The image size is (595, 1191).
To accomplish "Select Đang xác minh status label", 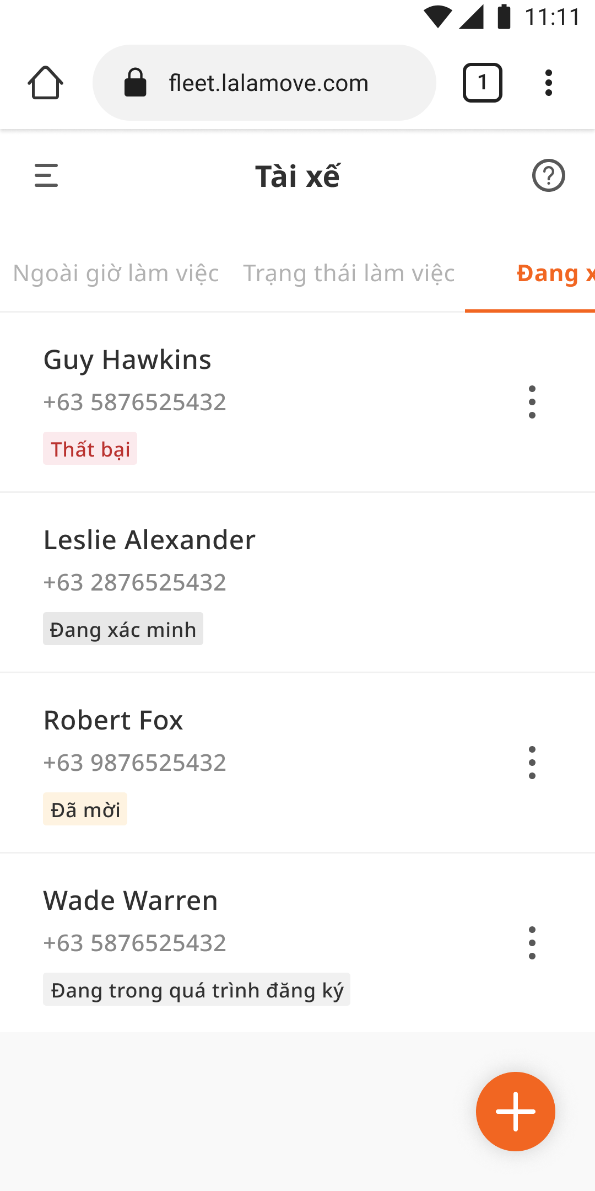I will [x=123, y=629].
